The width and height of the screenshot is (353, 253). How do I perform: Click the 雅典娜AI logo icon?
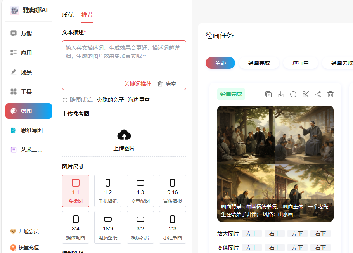tap(14, 10)
